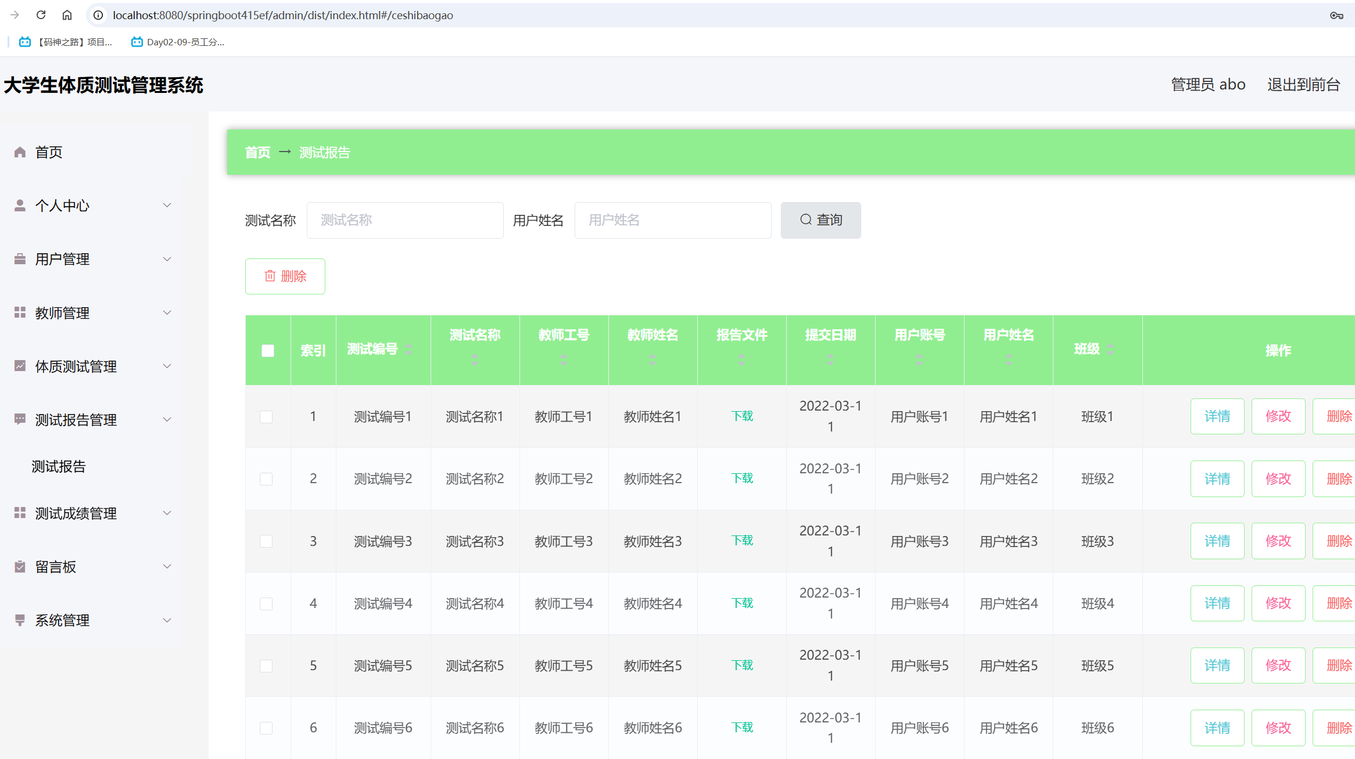
Task: Check the row 6 checkbox
Action: [266, 728]
